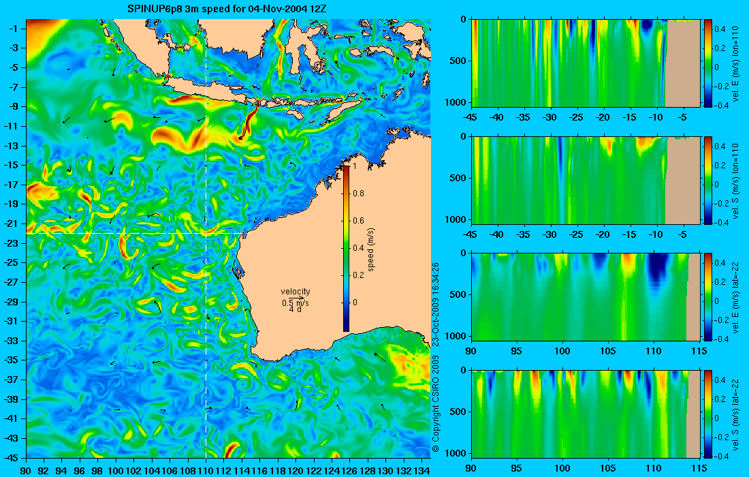749x477 pixels.
Task: Click the "vel. E (m/s) lat=-22" panel label
Action: (x=735, y=297)
